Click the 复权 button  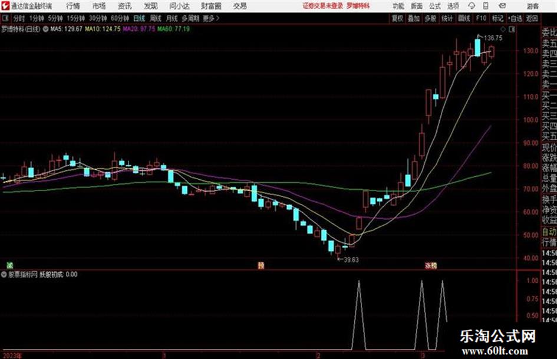[397, 18]
